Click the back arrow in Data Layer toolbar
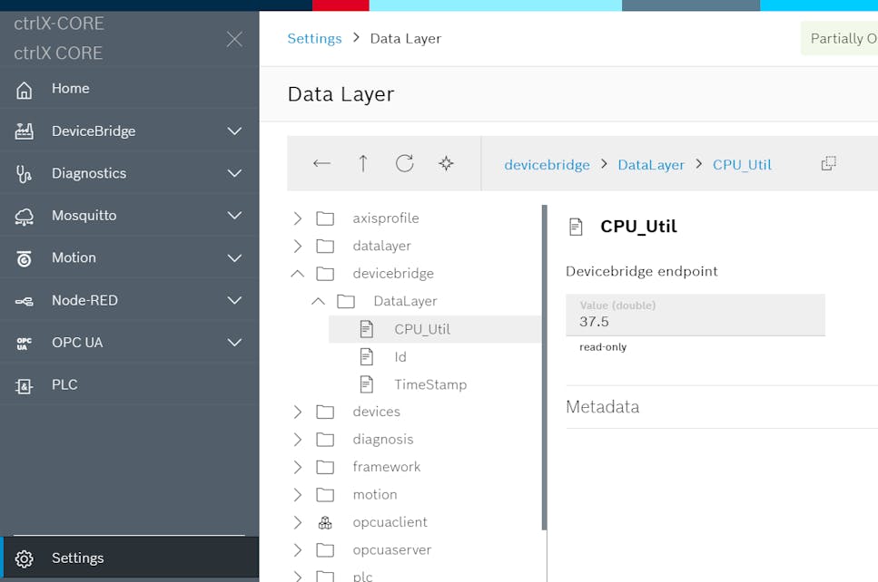 (321, 163)
